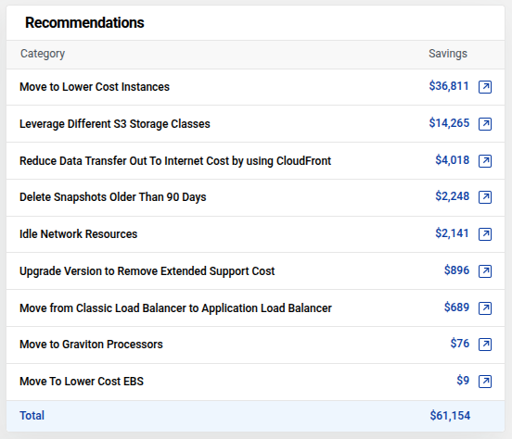The height and width of the screenshot is (439, 512).
Task: Open external link icon for Graviton Processors row
Action: (x=485, y=345)
